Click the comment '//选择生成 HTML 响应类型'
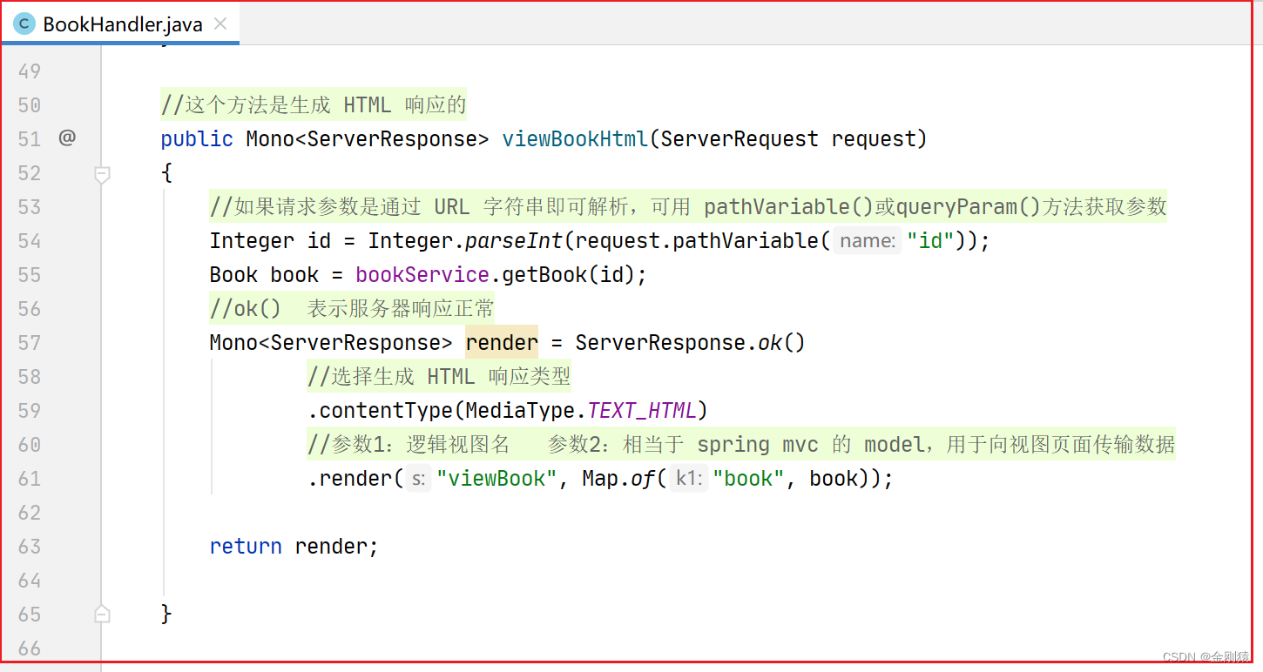Screen dimensions: 1263x672 pos(439,377)
